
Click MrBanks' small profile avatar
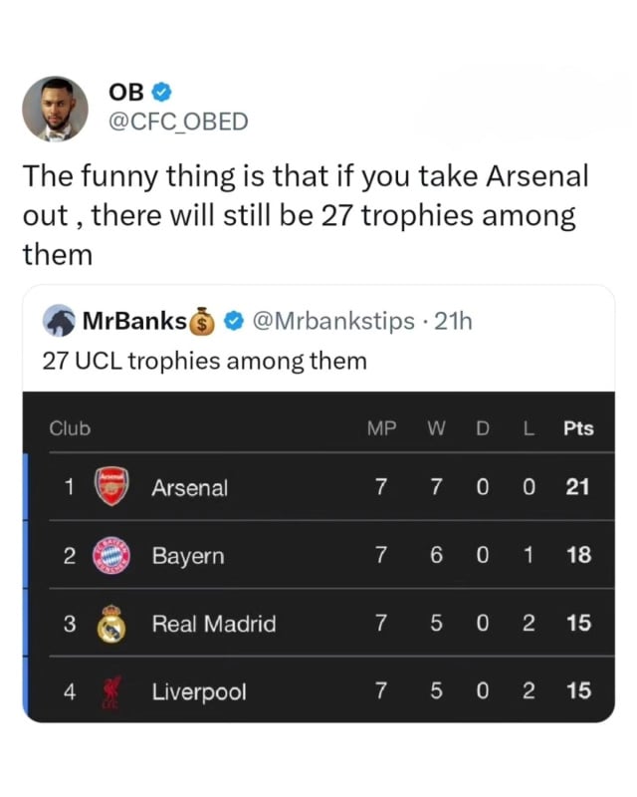(59, 321)
